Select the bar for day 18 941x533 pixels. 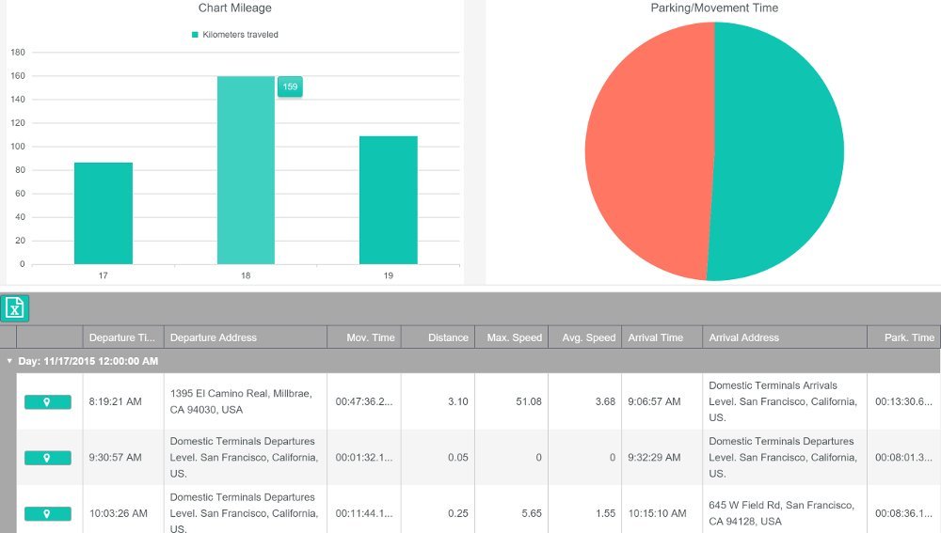click(x=246, y=169)
